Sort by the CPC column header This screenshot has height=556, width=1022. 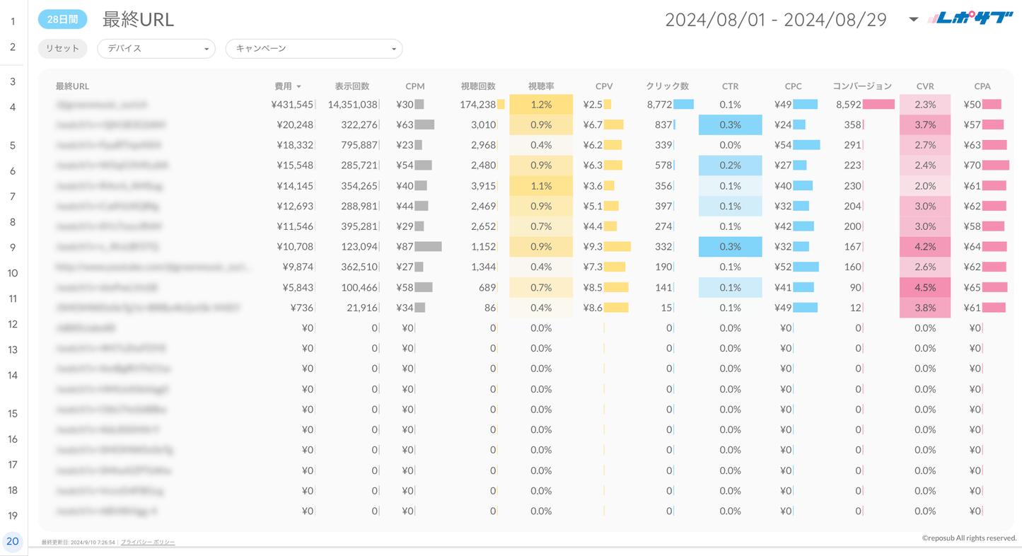click(x=794, y=86)
